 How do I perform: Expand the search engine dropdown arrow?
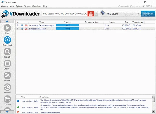96,13
